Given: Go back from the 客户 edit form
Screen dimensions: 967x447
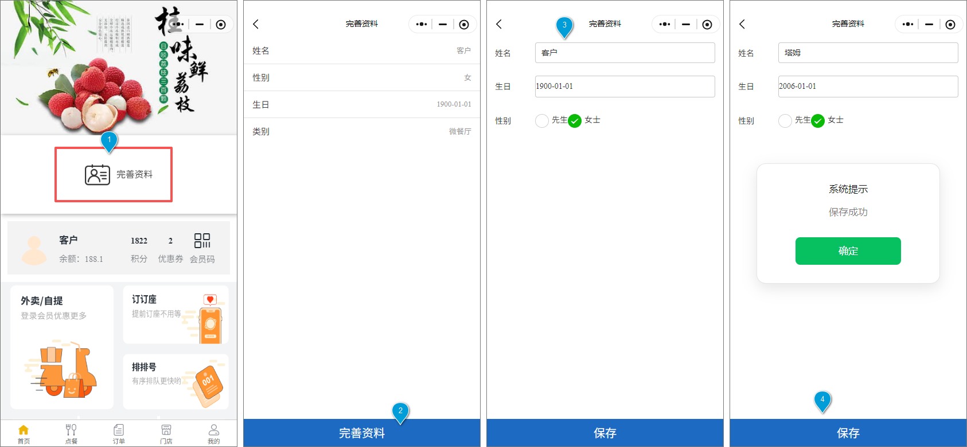Looking at the screenshot, I should tap(499, 24).
